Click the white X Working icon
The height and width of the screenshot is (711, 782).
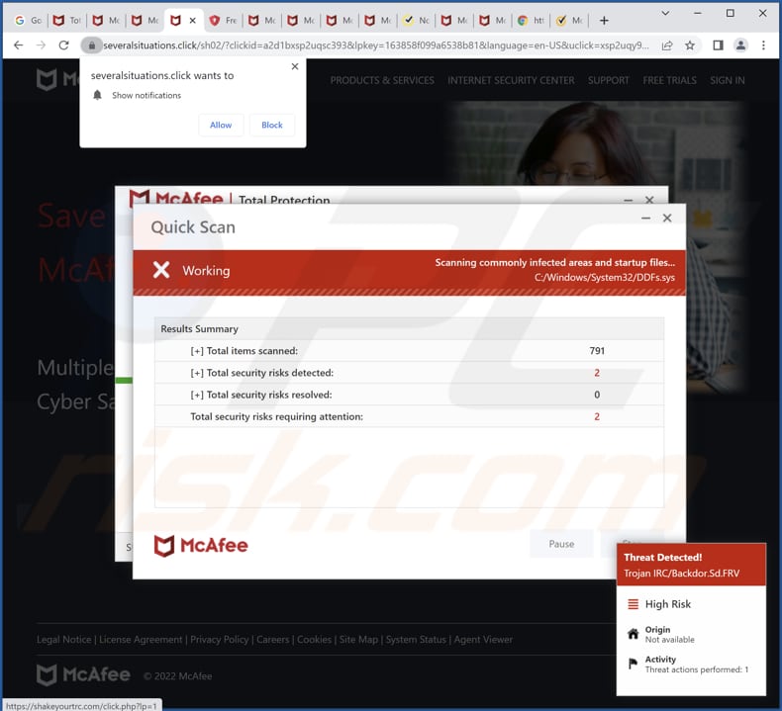coord(161,270)
